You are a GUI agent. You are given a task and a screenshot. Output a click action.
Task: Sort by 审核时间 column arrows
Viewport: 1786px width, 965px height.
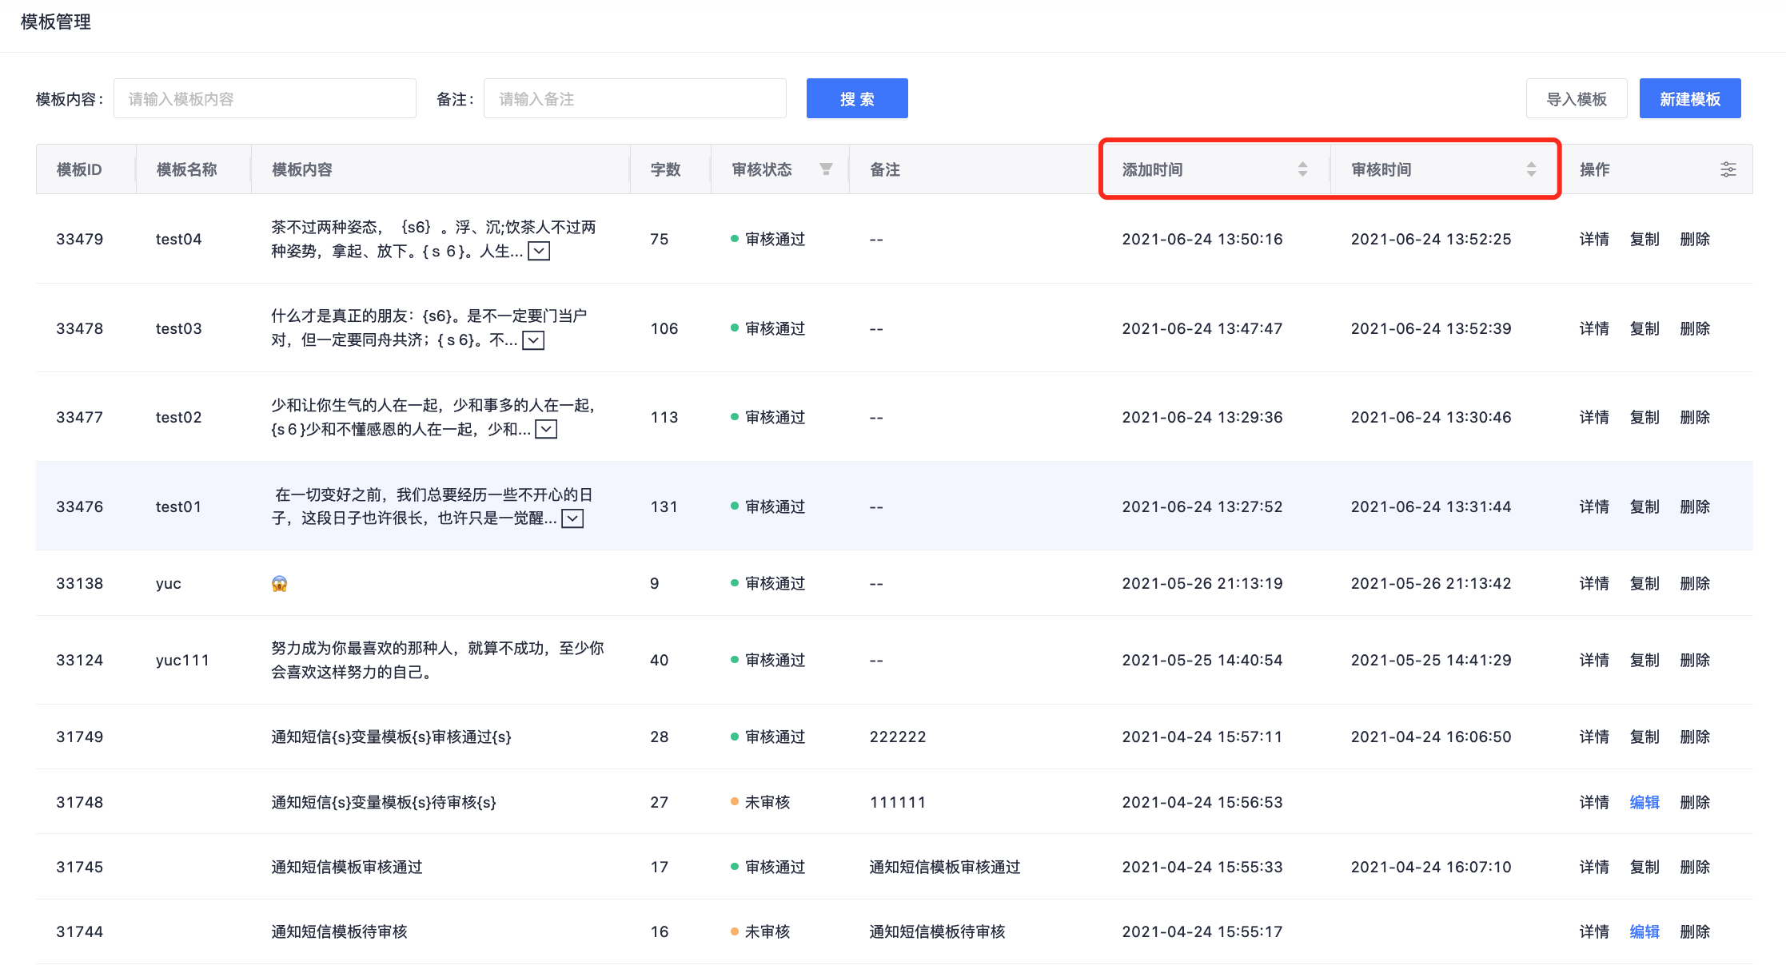pos(1531,169)
